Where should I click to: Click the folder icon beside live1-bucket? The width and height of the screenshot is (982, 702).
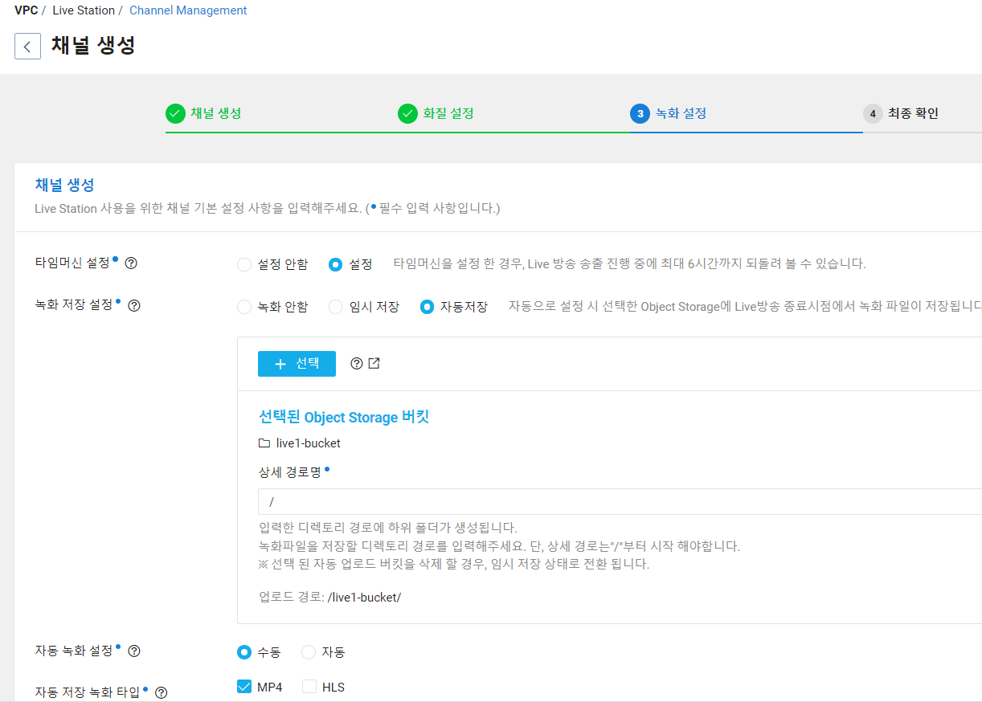tap(264, 443)
